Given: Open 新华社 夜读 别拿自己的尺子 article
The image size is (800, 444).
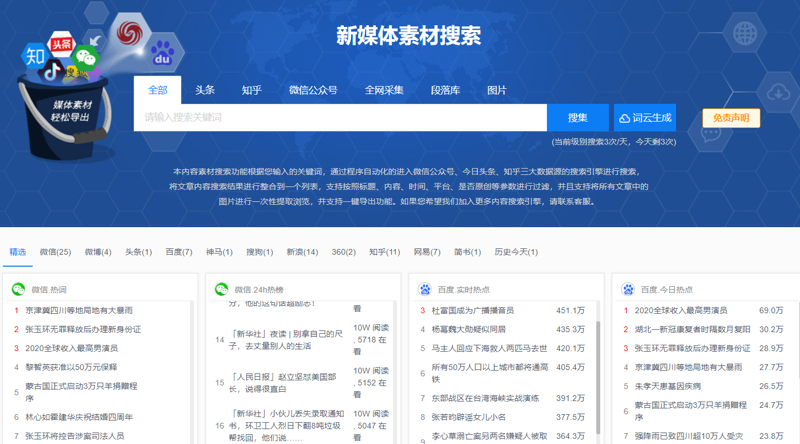Looking at the screenshot, I should [286, 340].
